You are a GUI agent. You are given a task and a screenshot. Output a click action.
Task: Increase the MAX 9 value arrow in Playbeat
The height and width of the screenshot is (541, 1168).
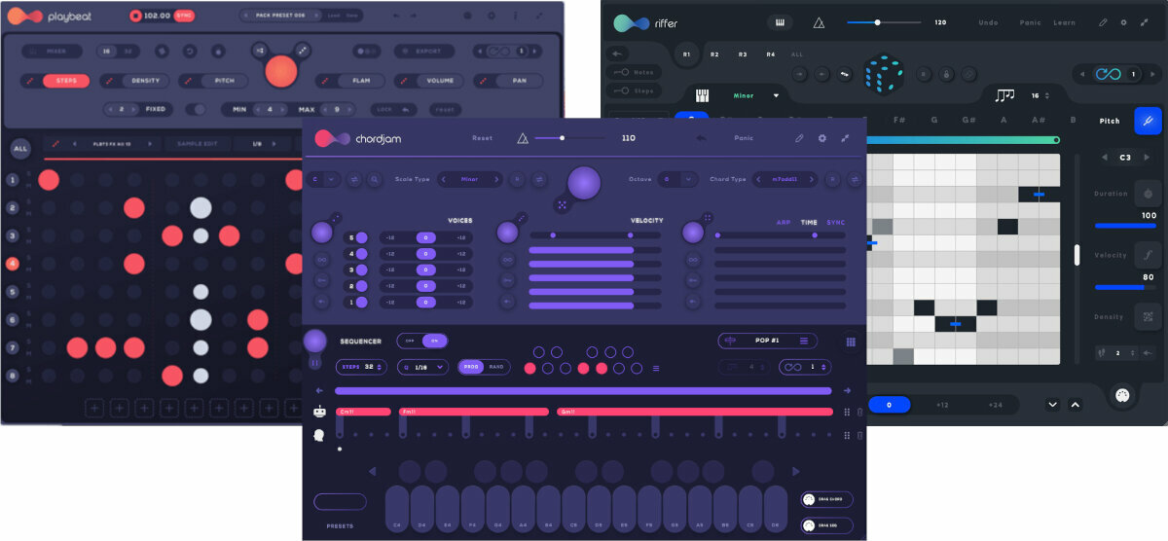click(x=350, y=110)
